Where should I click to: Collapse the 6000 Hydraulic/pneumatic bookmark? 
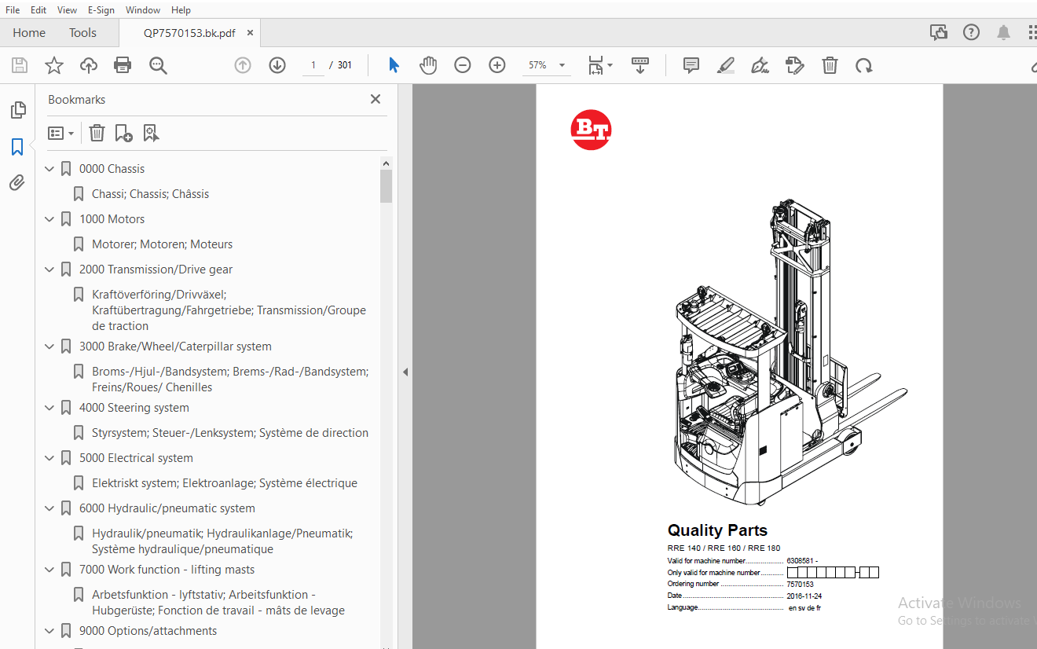click(x=49, y=508)
